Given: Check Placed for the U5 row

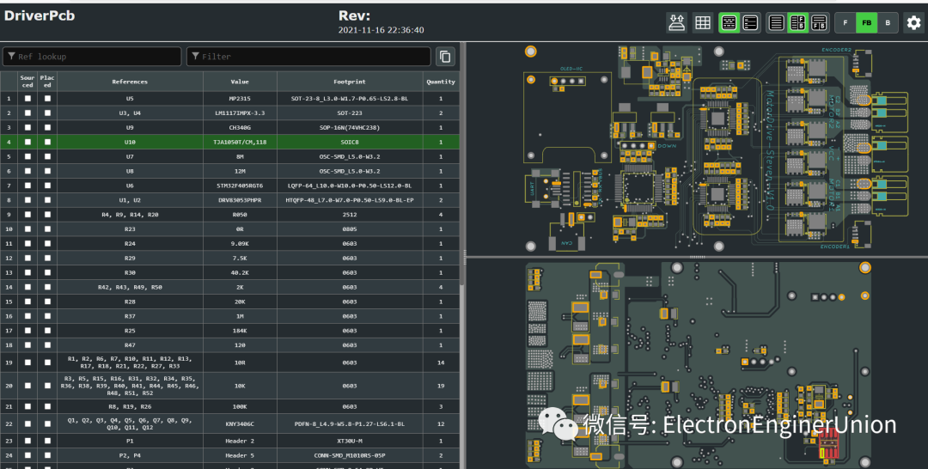Looking at the screenshot, I should [x=47, y=99].
